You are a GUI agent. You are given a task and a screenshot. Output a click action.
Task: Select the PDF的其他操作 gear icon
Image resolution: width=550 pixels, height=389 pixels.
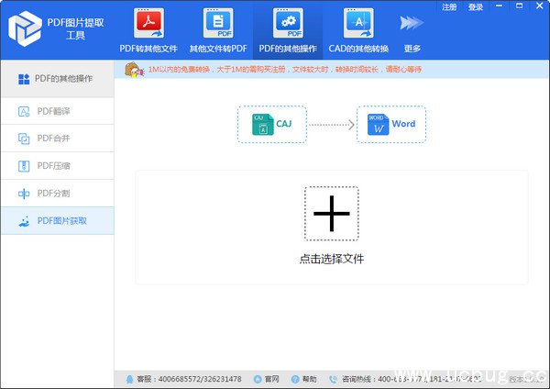[x=288, y=23]
